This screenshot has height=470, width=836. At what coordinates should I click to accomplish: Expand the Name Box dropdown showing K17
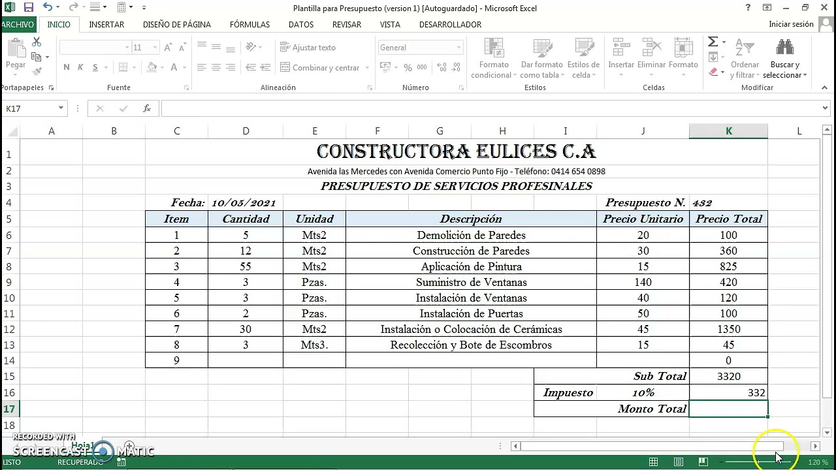61,108
